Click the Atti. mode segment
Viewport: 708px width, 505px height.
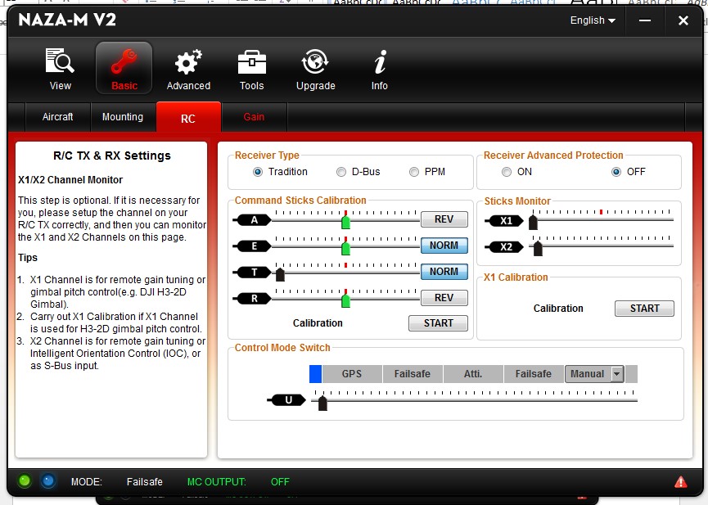point(473,374)
